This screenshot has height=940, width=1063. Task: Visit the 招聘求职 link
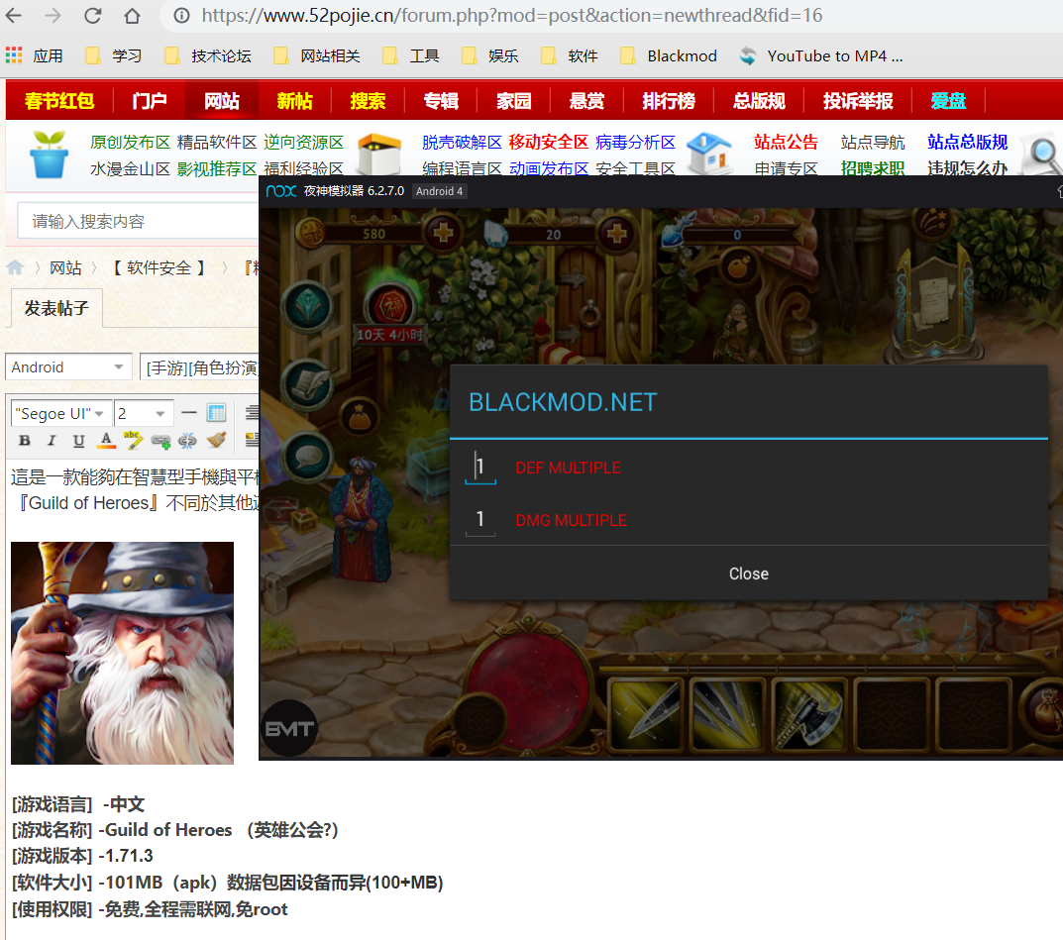pos(873,167)
